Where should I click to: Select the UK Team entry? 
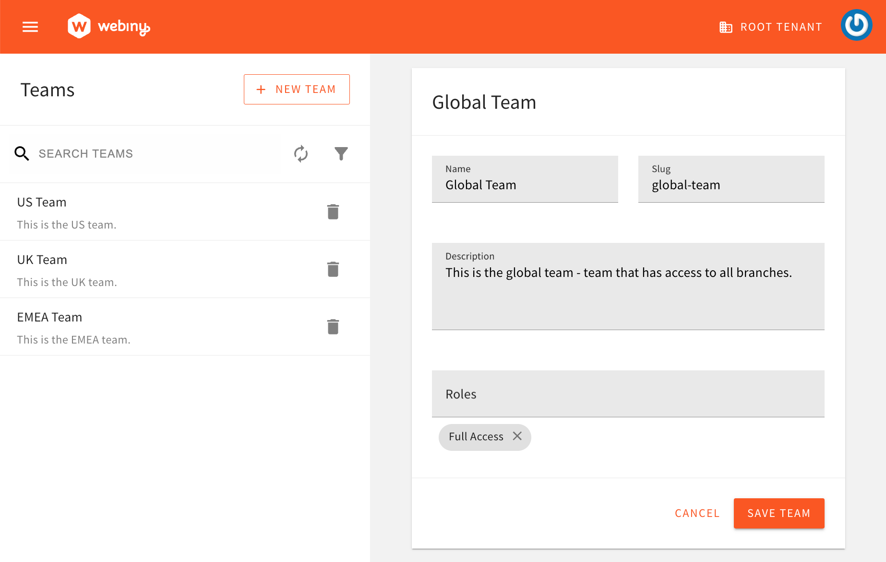[144, 269]
